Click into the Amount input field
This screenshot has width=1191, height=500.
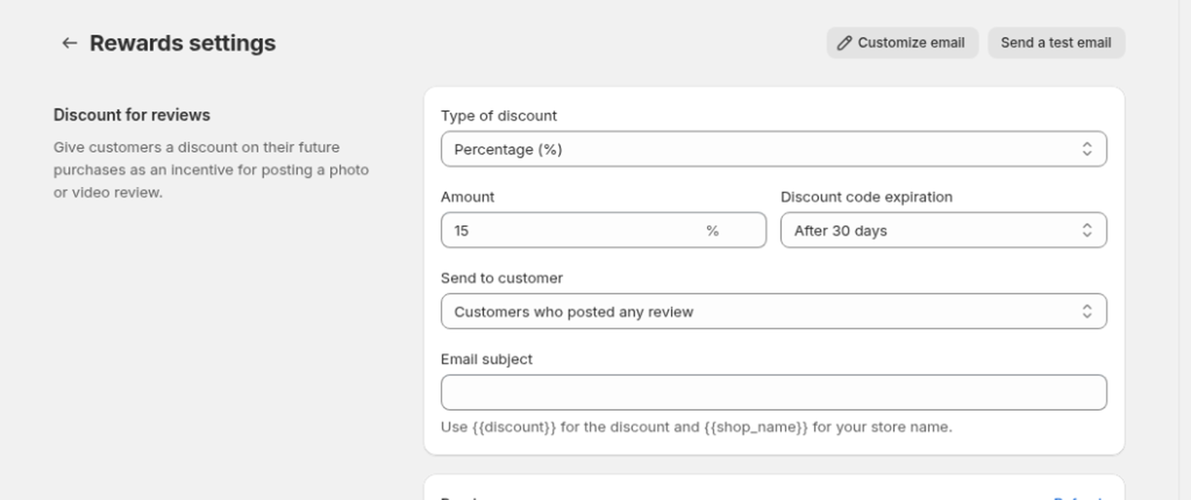click(603, 230)
